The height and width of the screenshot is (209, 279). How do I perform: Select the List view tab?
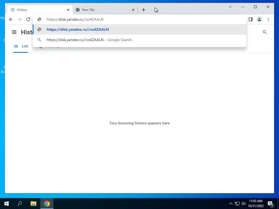pyautogui.click(x=21, y=46)
